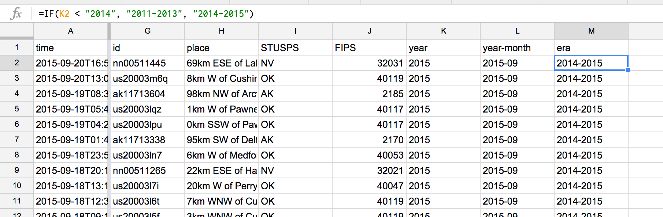Image resolution: width=663 pixels, height=217 pixels.
Task: Select column K header
Action: [443, 31]
